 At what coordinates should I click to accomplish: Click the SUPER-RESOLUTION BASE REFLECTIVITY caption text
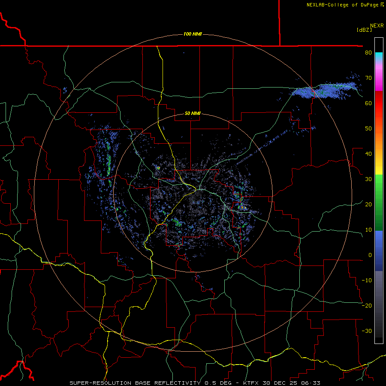pyautogui.click(x=135, y=383)
